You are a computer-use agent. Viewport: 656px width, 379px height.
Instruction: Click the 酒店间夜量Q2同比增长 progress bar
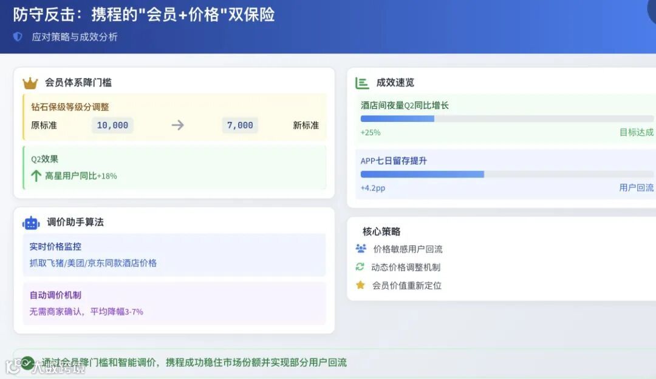507,119
